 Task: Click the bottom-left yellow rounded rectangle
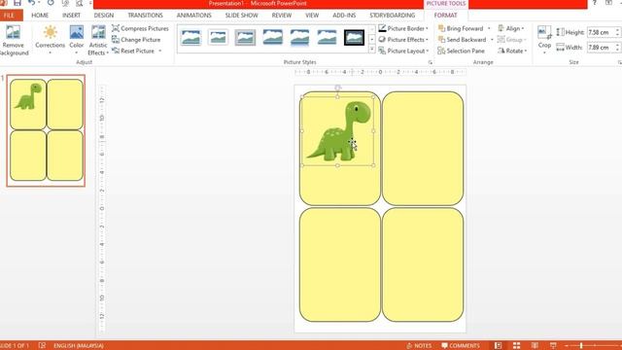click(x=339, y=264)
